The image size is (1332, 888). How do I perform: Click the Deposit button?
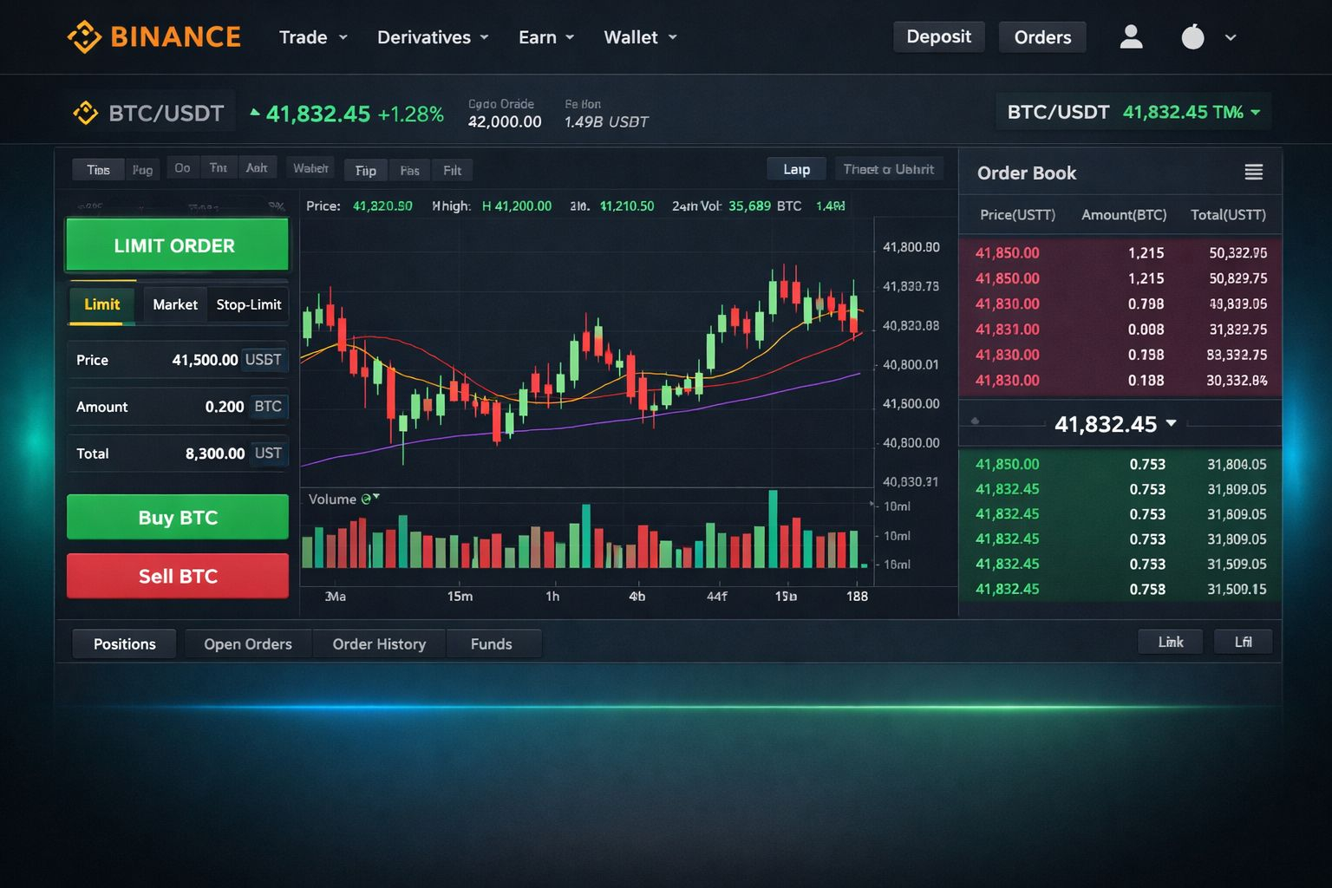point(939,36)
